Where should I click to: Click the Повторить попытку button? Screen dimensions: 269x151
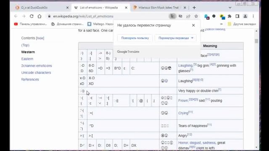click(135, 38)
